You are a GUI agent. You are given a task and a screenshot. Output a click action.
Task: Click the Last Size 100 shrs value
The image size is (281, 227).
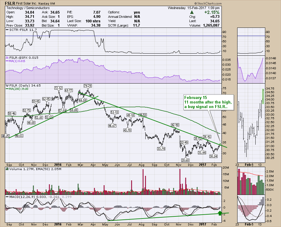pos(93,21)
